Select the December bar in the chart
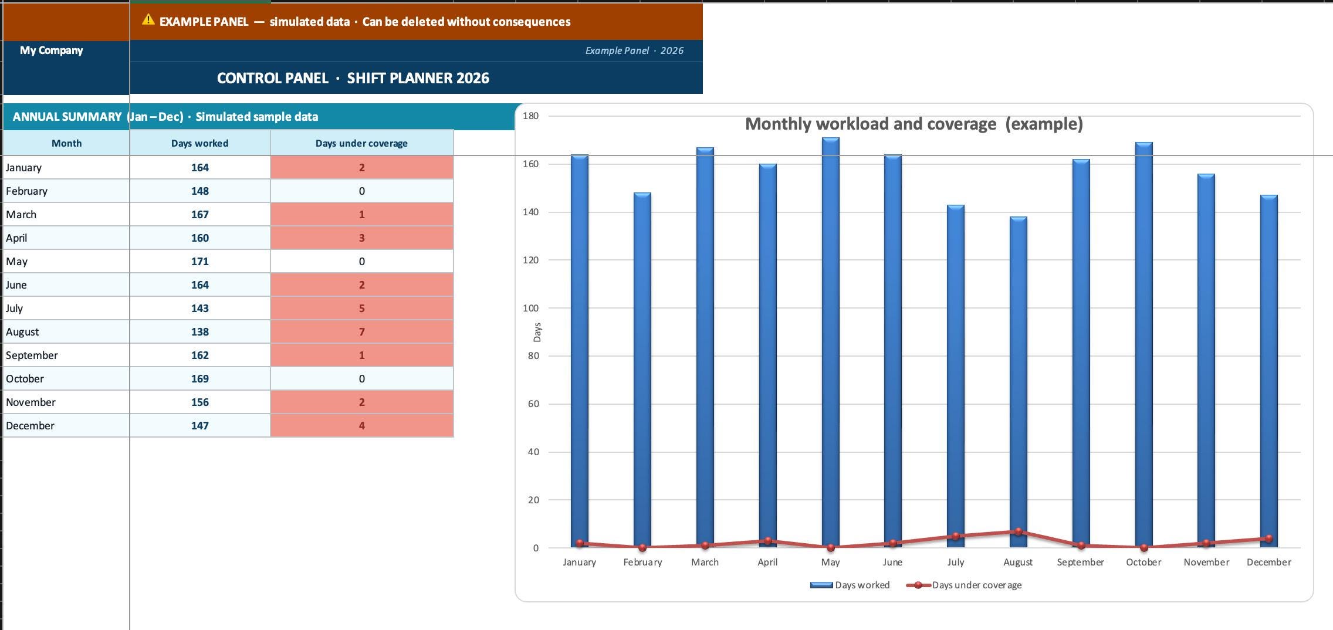This screenshot has height=630, width=1333. [1269, 371]
